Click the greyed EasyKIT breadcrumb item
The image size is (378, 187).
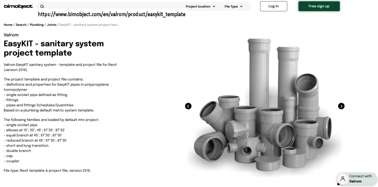(x=89, y=25)
